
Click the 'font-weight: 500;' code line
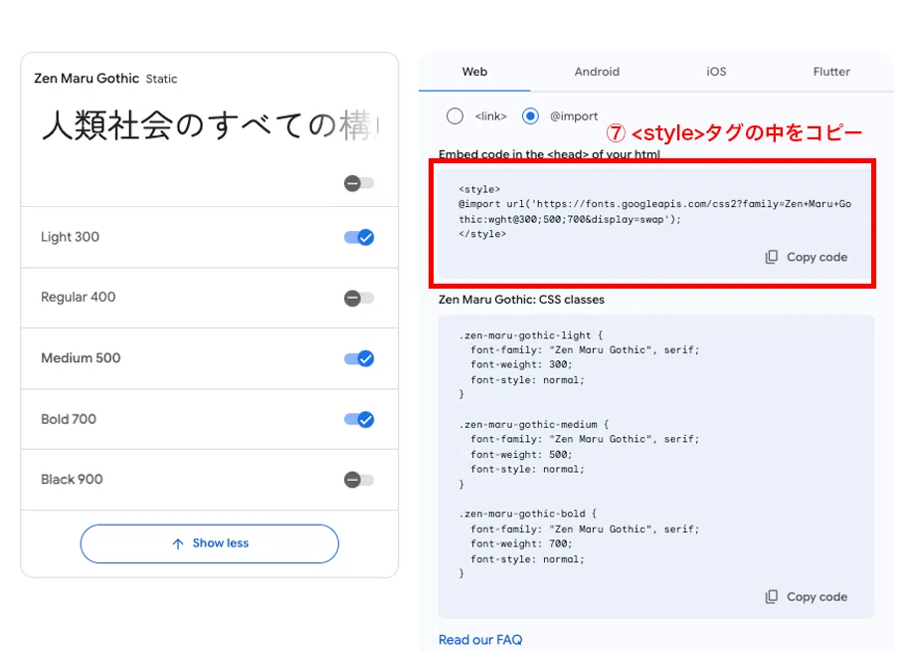point(521,454)
